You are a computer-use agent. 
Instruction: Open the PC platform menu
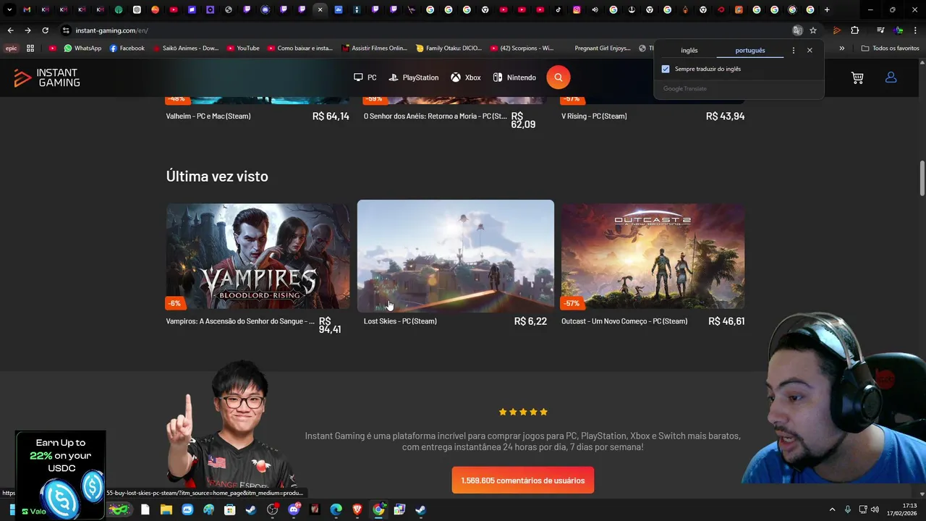[x=365, y=77]
